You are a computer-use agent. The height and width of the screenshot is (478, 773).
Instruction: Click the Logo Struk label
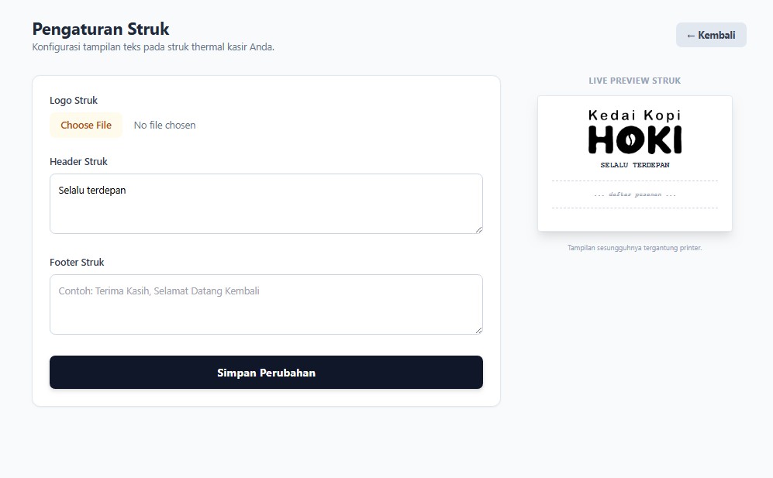pos(74,101)
